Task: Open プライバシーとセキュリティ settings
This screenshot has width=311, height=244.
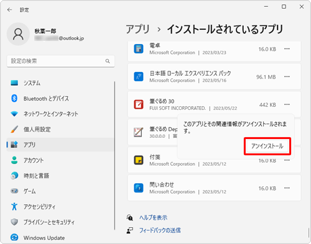Action: pos(60,222)
